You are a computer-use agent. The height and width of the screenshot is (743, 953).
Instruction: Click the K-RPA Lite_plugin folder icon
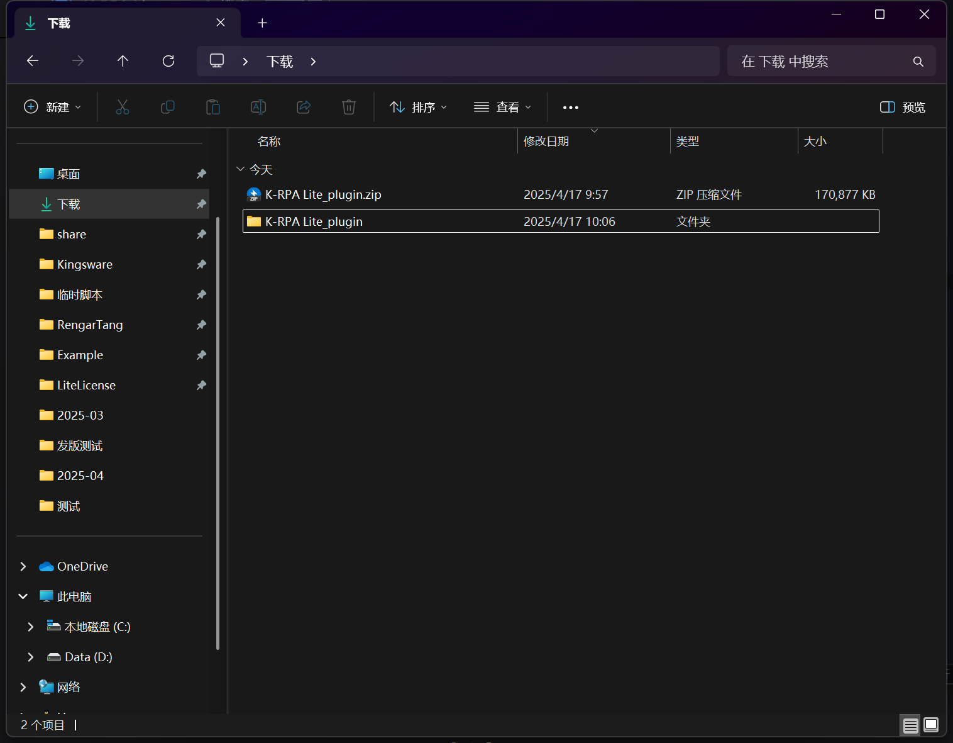[254, 221]
